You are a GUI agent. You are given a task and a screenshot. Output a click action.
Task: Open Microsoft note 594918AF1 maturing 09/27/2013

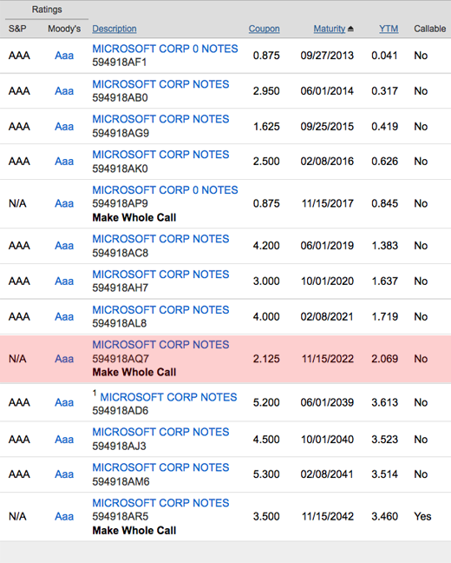[x=165, y=49]
